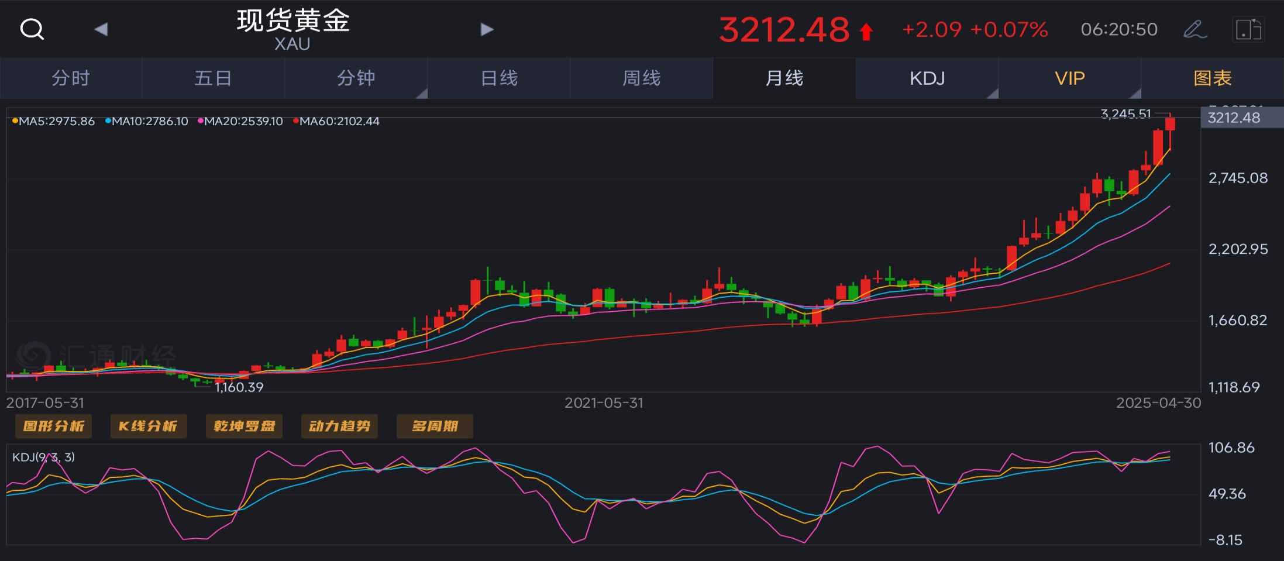
Task: Click the red price up arrow
Action: click(866, 32)
